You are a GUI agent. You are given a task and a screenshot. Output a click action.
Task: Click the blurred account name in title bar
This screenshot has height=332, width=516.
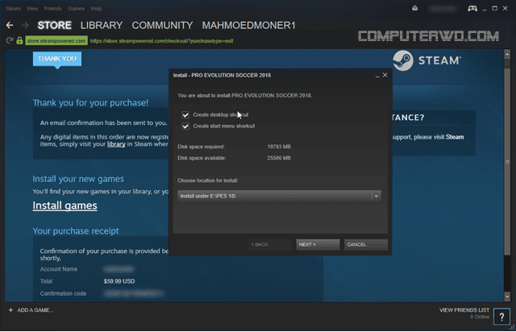point(443,9)
